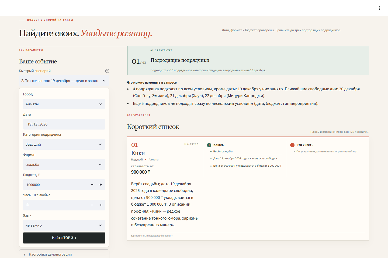Click the НК-35215 contractor code
Viewport: 388px width, 258px height.
pyautogui.click(x=191, y=144)
